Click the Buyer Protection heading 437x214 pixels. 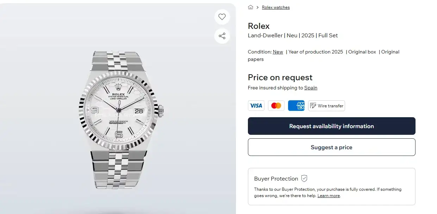pos(276,178)
